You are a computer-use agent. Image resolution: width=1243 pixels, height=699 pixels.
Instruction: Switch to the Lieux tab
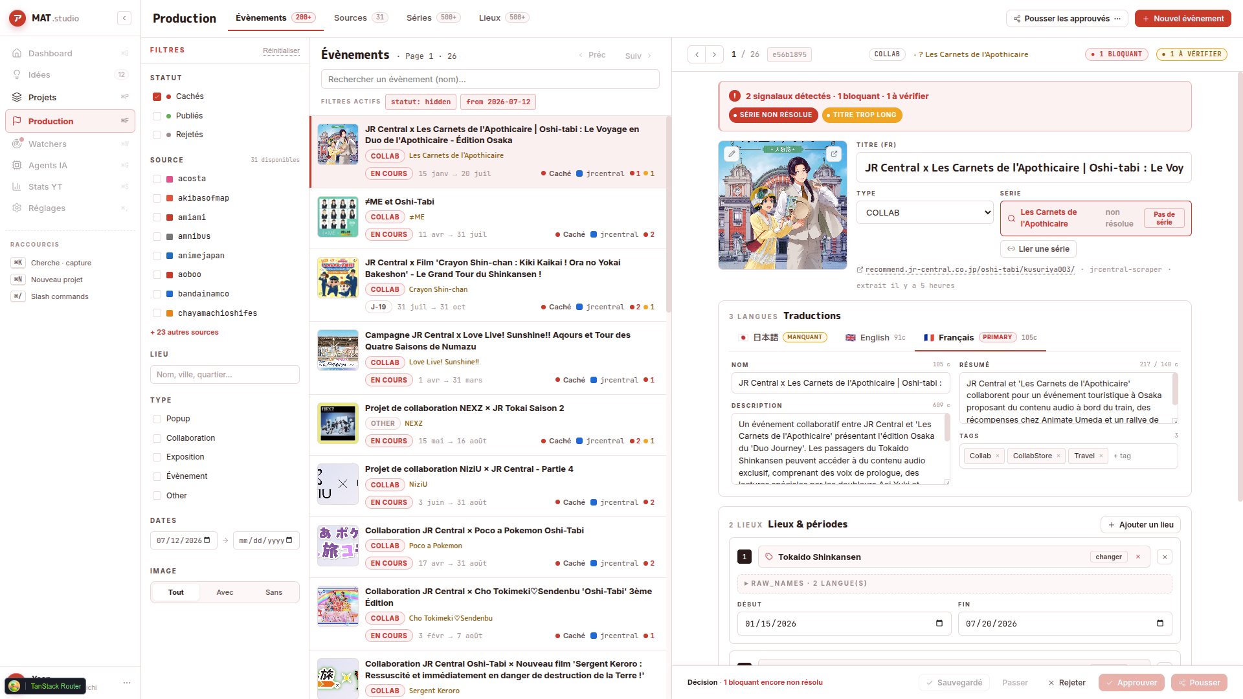coord(504,17)
